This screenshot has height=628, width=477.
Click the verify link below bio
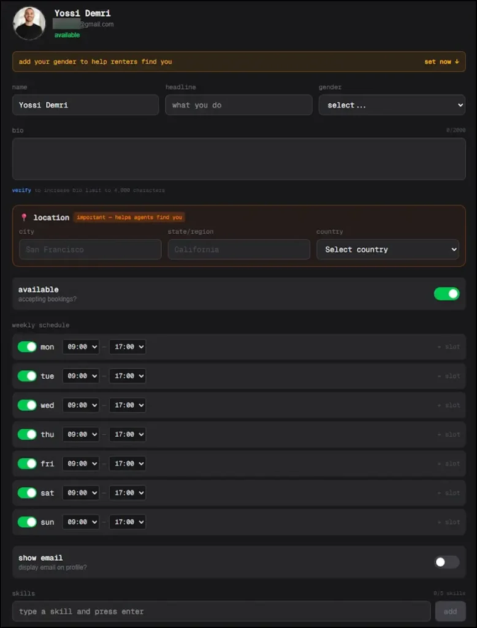click(x=21, y=191)
